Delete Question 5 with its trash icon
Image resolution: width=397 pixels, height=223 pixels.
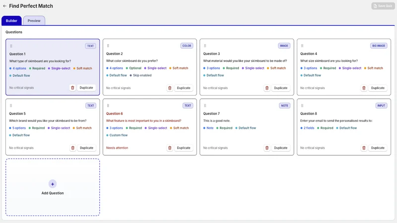point(72,148)
